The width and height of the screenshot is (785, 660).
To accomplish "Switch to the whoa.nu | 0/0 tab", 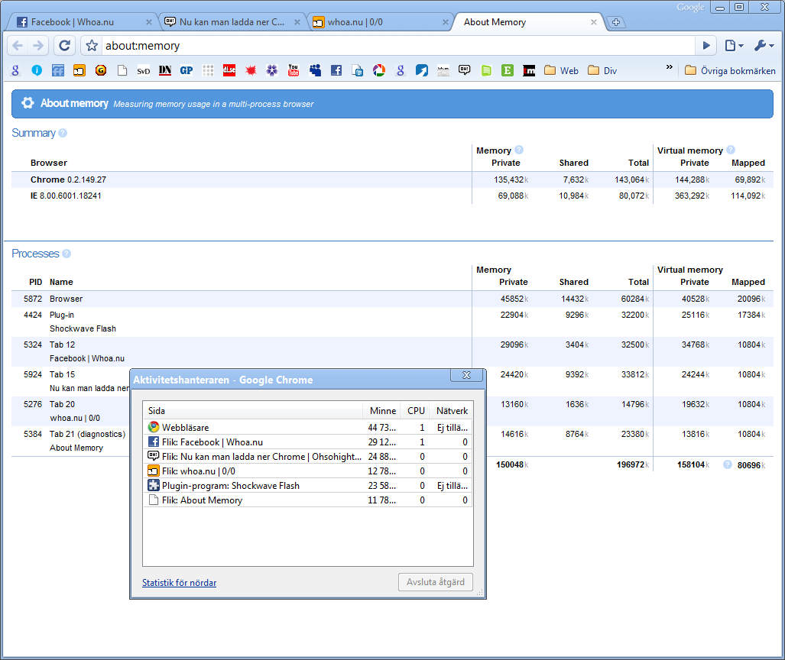I will tap(379, 22).
